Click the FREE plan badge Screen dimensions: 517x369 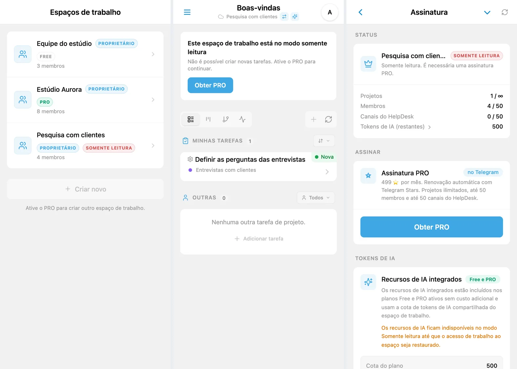click(x=46, y=56)
